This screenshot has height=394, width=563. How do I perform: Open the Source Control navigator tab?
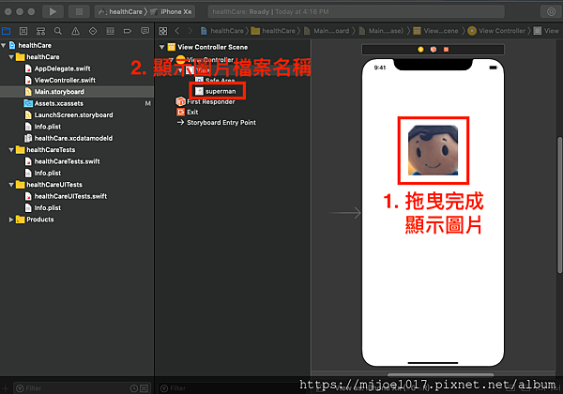tap(23, 31)
